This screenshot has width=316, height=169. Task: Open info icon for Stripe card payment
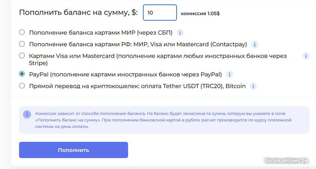coord(305,56)
